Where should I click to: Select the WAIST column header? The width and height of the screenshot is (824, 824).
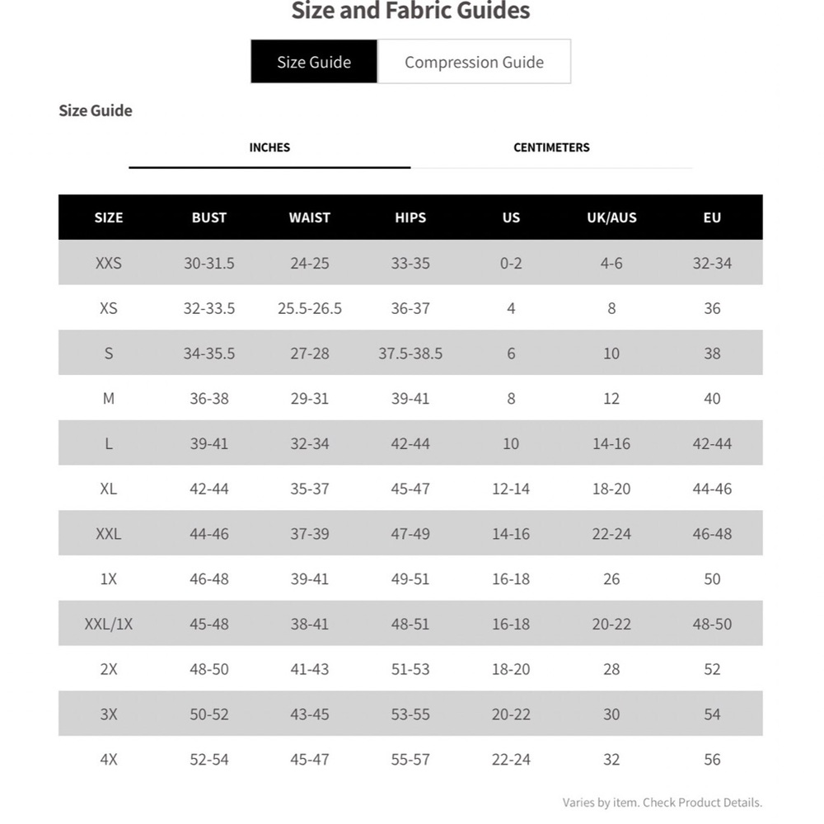(309, 218)
